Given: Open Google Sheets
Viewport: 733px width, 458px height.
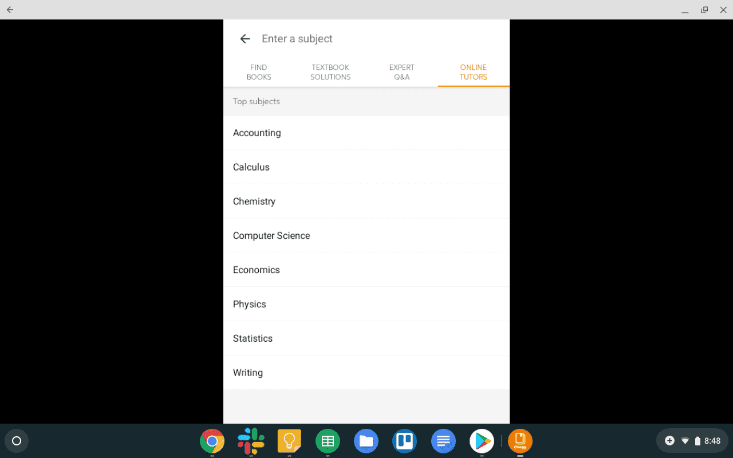Looking at the screenshot, I should click(328, 441).
